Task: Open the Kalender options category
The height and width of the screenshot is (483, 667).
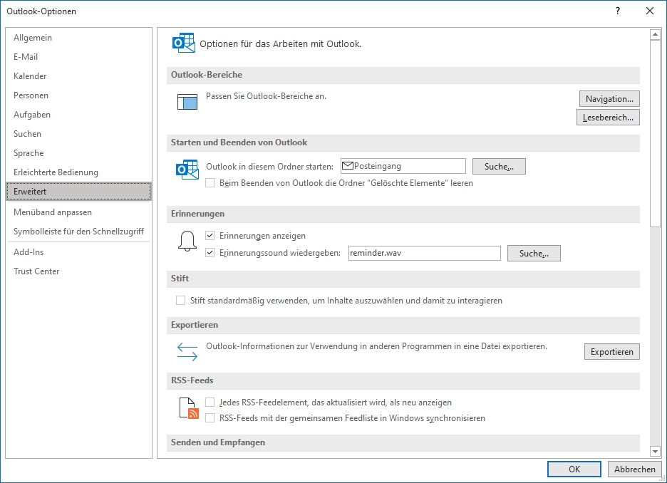Action: 30,76
